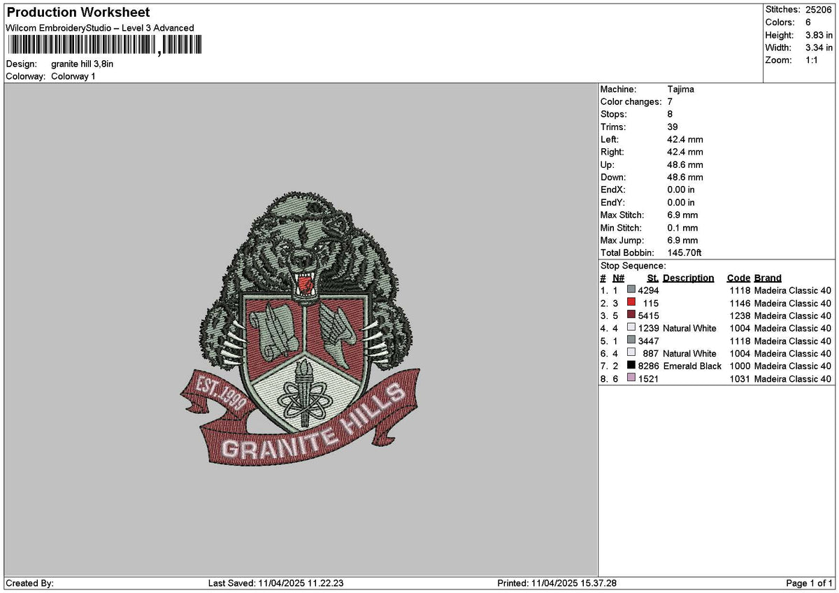Image resolution: width=839 pixels, height=593 pixels.
Task: Click the "Emerald Black" description
Action: (692, 366)
